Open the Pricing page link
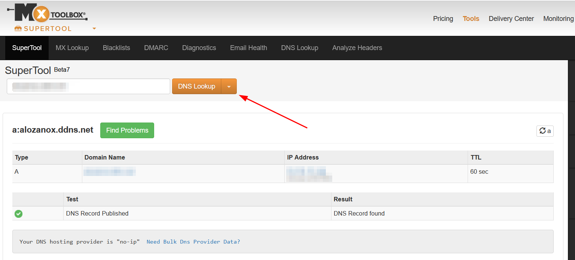 443,19
